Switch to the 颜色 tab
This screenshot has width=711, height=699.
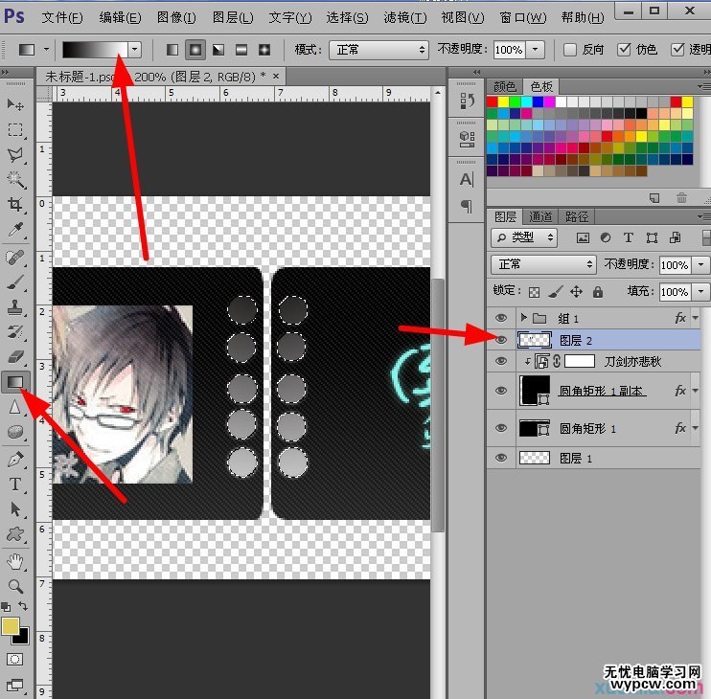pyautogui.click(x=505, y=86)
